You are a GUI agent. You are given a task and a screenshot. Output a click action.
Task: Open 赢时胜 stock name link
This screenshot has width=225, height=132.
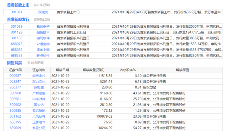click(x=39, y=87)
